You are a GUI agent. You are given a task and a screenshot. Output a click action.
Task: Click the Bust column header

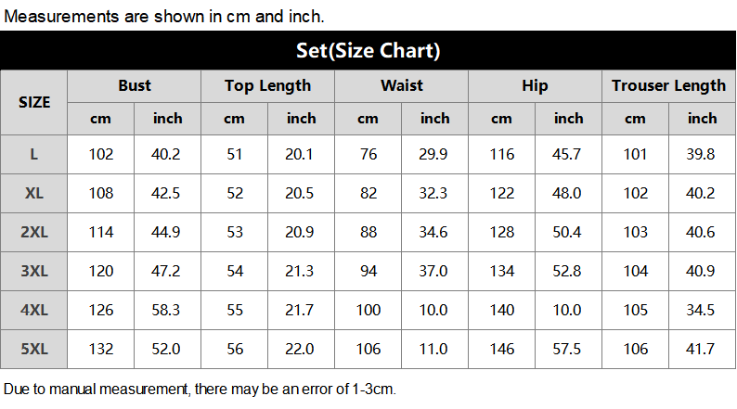point(135,86)
